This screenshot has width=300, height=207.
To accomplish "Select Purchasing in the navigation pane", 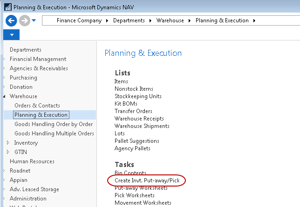I will coord(23,78).
